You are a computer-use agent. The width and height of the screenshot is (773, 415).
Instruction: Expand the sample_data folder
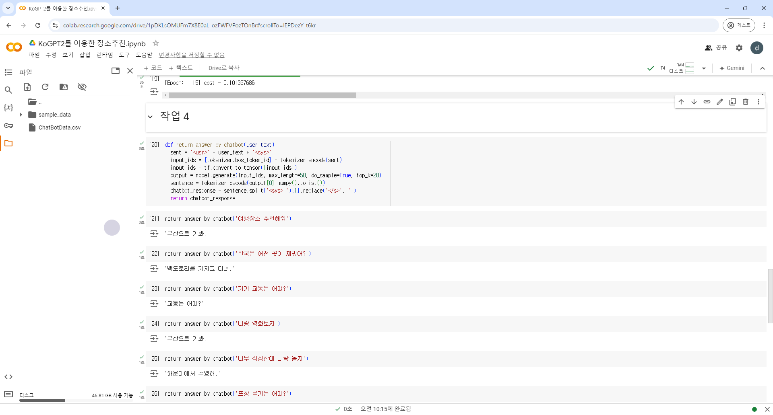21,115
